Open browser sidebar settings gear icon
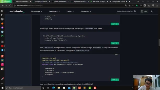 point(2,11)
